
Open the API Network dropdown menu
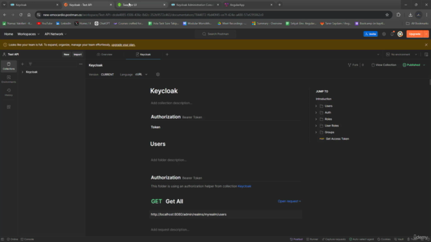[x=55, y=34]
